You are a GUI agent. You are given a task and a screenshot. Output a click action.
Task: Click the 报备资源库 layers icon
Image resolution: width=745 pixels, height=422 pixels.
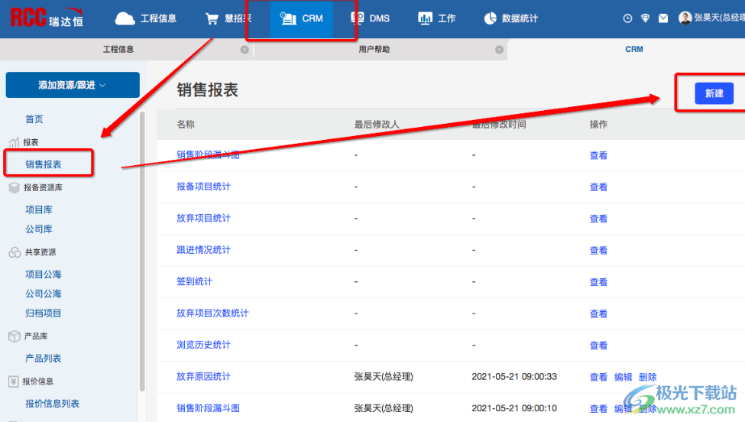(x=15, y=188)
